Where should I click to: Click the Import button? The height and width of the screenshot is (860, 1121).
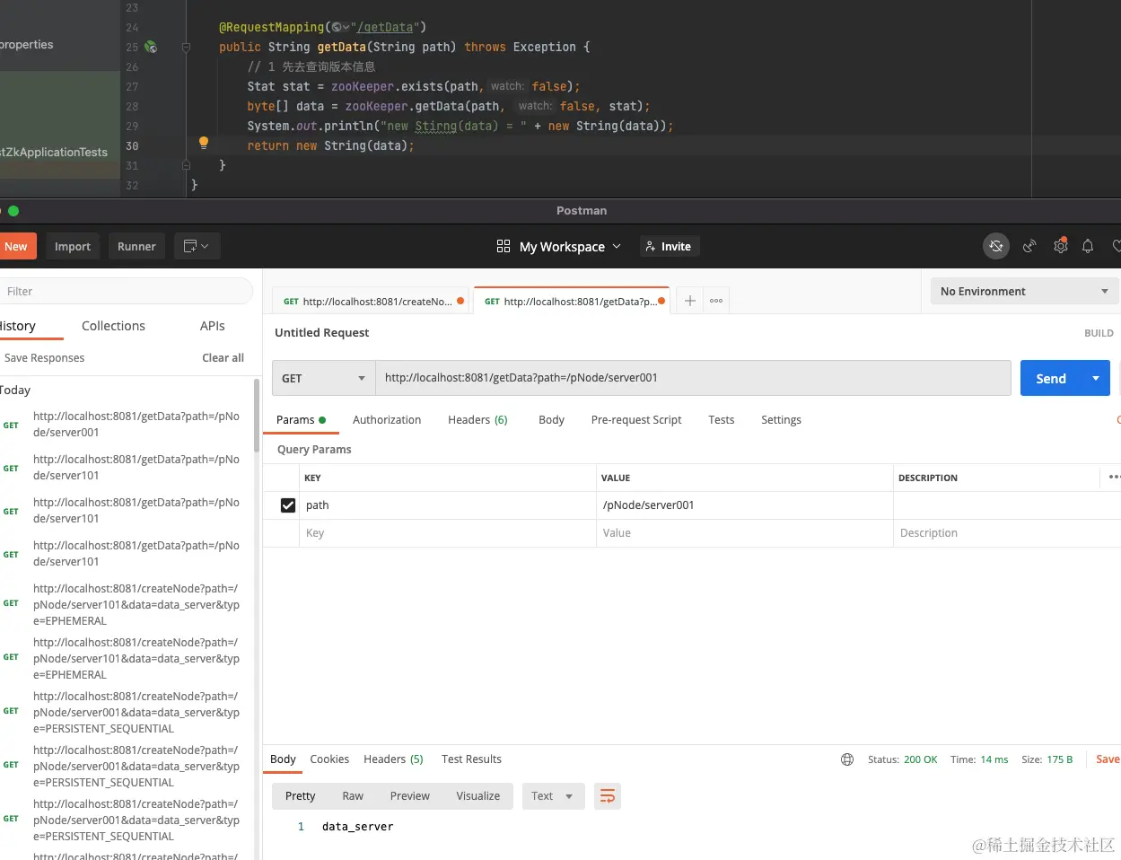(73, 246)
